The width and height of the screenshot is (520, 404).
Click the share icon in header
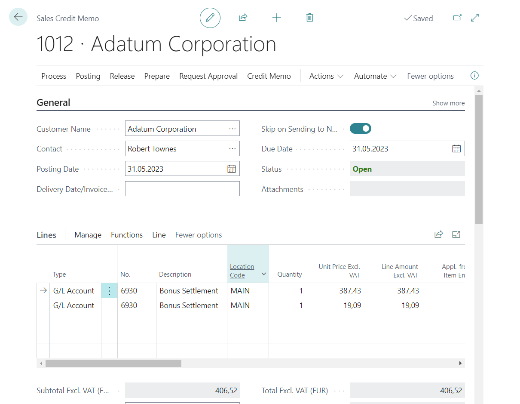(243, 18)
